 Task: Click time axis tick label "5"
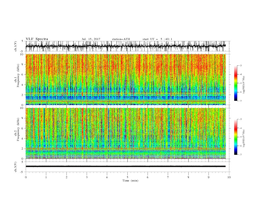pyautogui.click(x=127, y=177)
